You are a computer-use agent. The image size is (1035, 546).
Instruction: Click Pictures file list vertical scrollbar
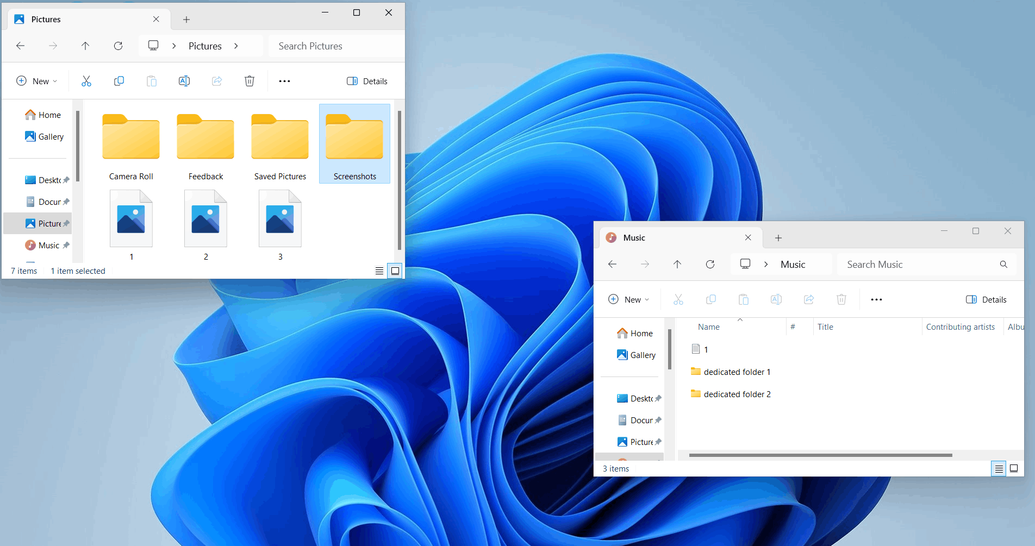coord(400,179)
